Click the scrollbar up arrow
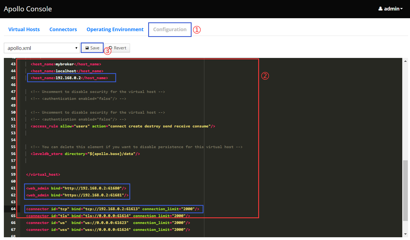Screen dimensions: 410x240 (405, 61)
